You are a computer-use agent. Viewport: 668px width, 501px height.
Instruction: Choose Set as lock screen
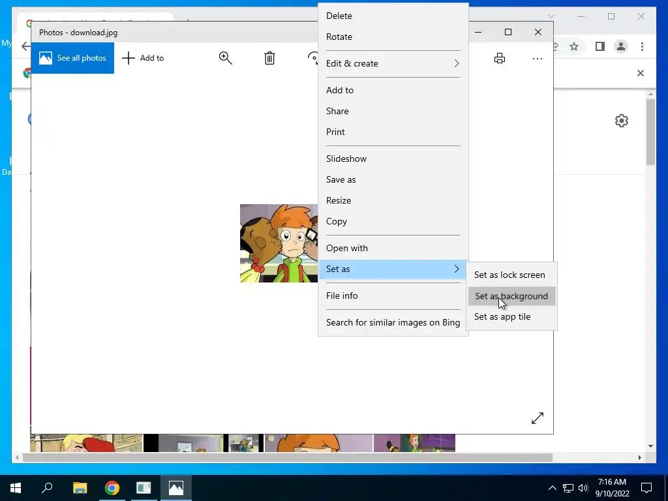tap(511, 275)
